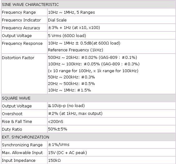Select the 10Hz ~ 1MHz: ≦1.5% line
Image resolution: width=176 pixels, height=164 pixels.
(69, 90)
